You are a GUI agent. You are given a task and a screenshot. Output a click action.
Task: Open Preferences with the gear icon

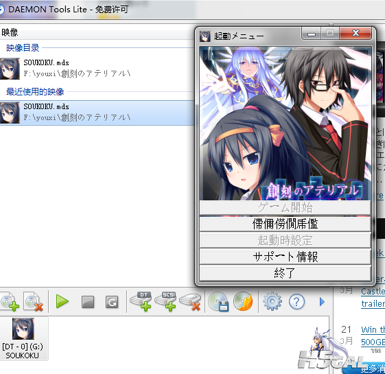272,301
